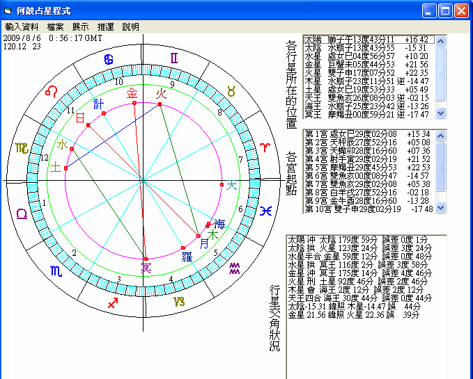Screen dimensions: 473x379
Task: Select the 冥王 摩羯丑00度59分21 row
Action: click(x=369, y=115)
